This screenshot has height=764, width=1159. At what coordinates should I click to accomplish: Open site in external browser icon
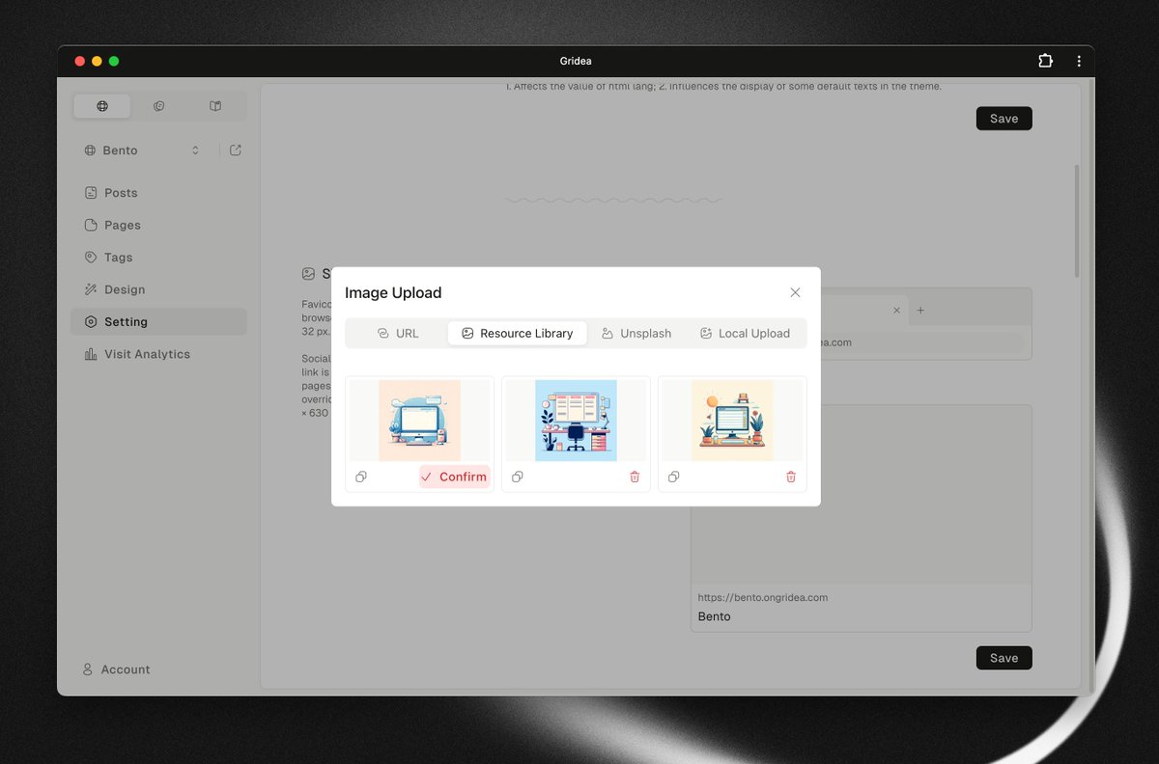tap(236, 150)
